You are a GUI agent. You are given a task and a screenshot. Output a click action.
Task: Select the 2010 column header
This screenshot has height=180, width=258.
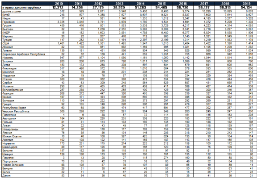(59, 4)
